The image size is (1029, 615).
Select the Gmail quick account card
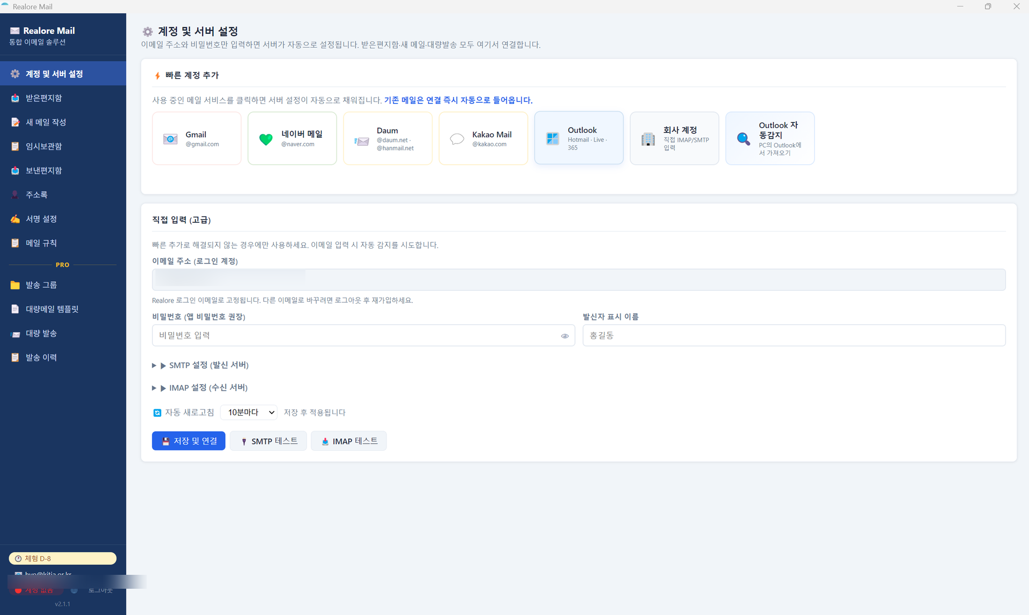(197, 138)
